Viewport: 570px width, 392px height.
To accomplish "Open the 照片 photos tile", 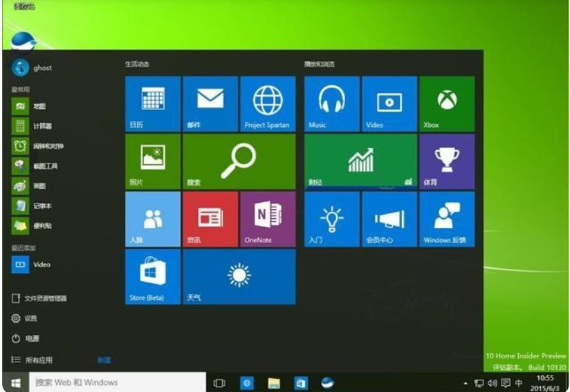I will pyautogui.click(x=153, y=161).
